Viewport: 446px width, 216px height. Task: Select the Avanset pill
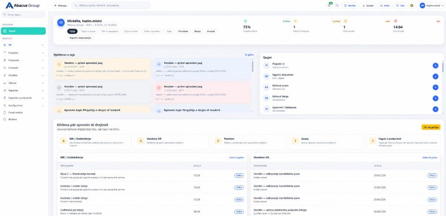tap(211, 31)
